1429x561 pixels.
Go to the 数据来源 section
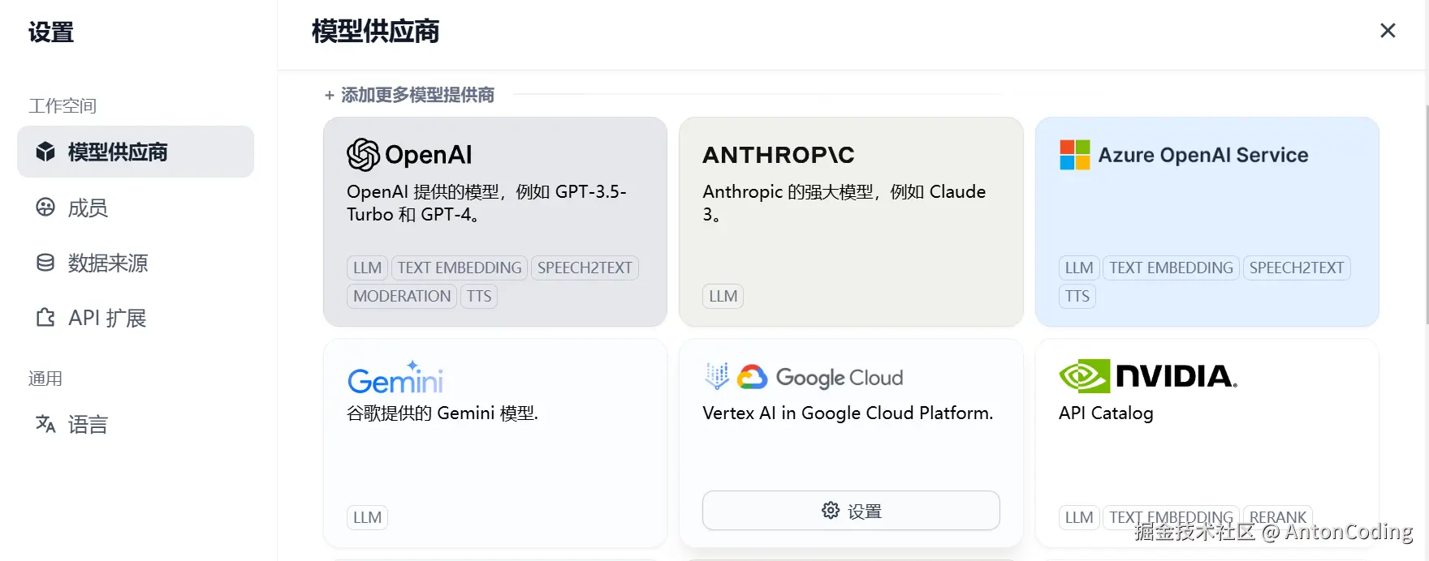pyautogui.click(x=108, y=263)
